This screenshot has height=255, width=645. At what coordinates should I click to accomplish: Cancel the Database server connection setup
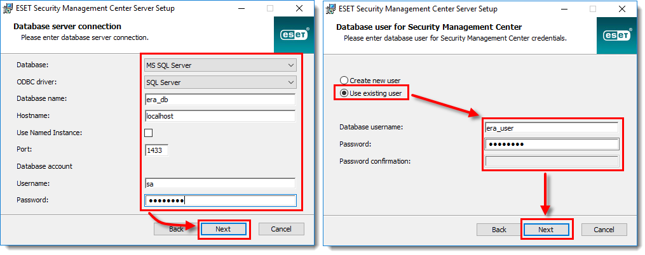point(282,229)
